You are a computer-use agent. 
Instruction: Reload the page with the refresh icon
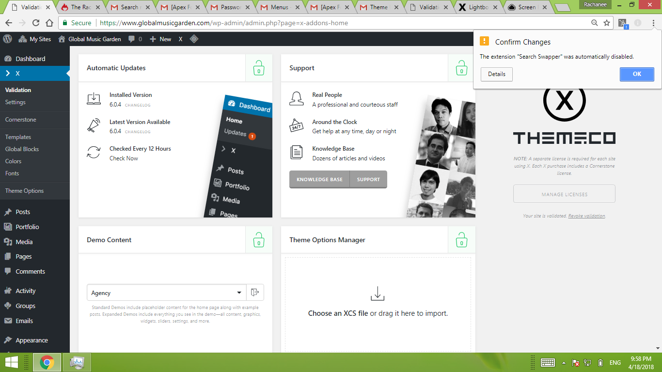(x=36, y=23)
